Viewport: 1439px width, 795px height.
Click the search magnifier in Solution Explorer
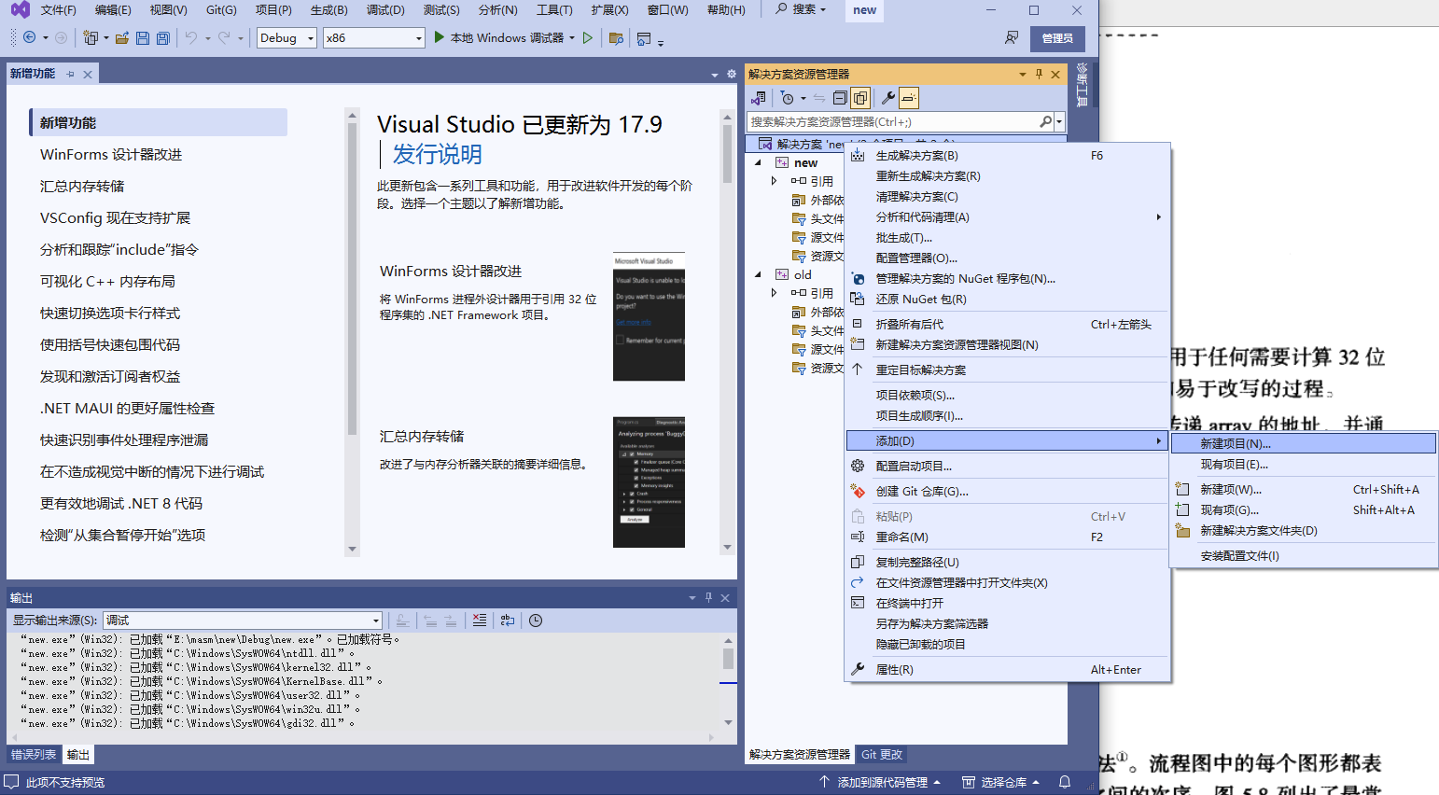1046,121
